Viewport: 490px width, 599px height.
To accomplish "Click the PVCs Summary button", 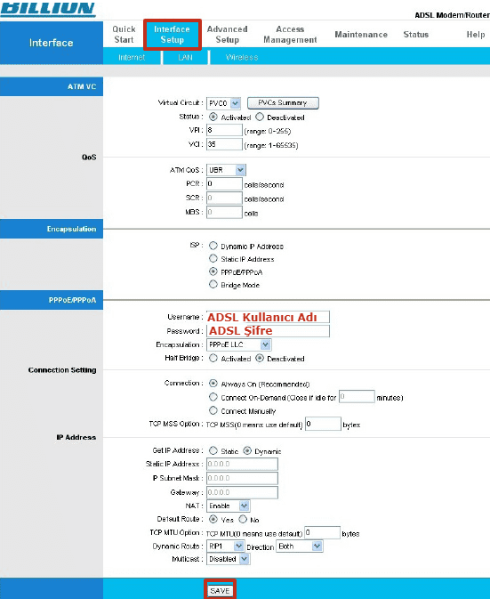I will (x=283, y=102).
